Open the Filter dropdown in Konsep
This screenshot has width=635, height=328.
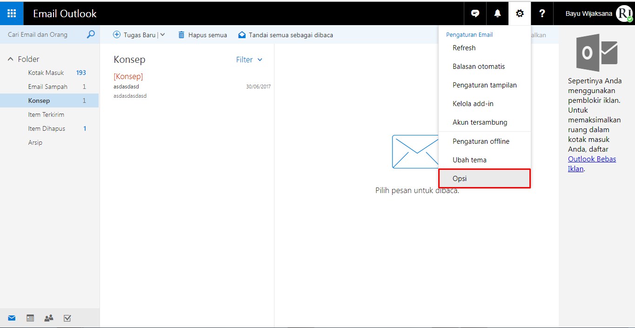click(x=249, y=60)
